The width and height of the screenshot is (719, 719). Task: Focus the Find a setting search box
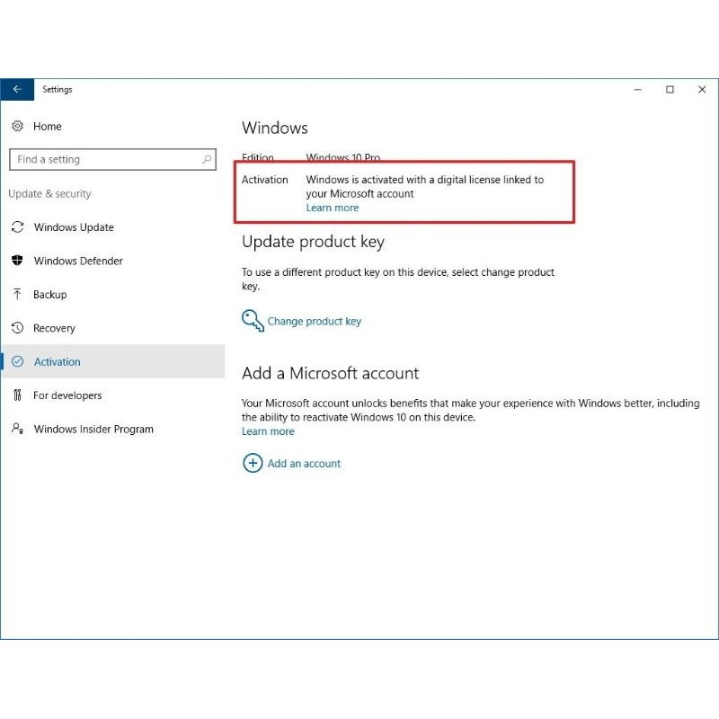coord(103,160)
